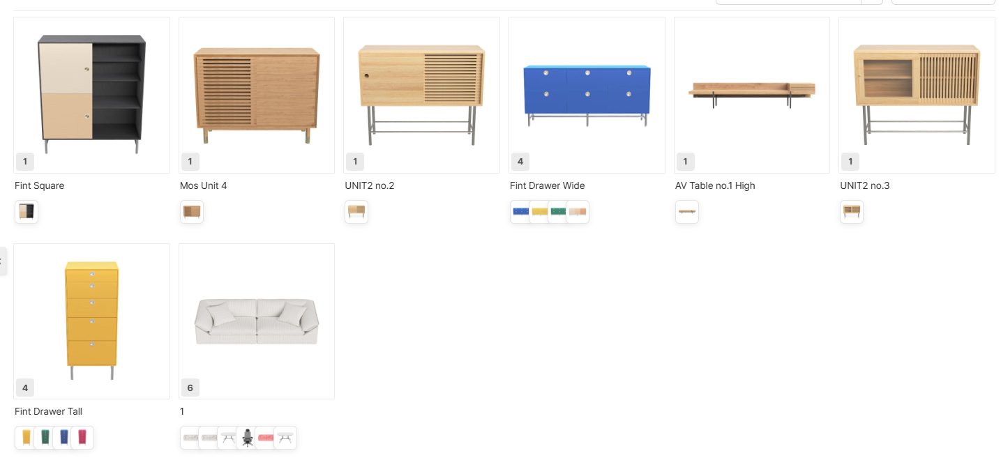Select the blue Fint Drawer Wide thumbnail
The height and width of the screenshot is (467, 1001).
(x=587, y=95)
